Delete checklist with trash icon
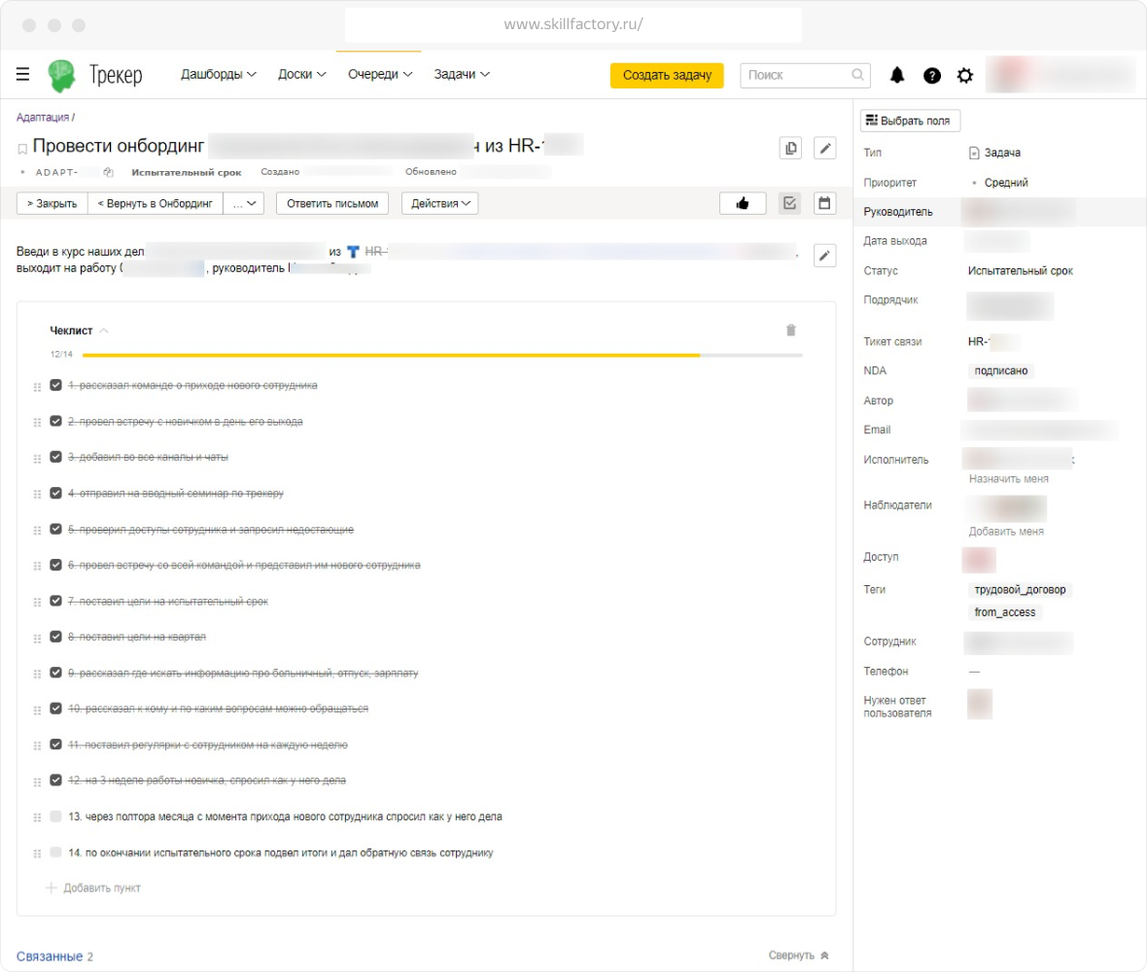The image size is (1147, 972). [x=791, y=330]
